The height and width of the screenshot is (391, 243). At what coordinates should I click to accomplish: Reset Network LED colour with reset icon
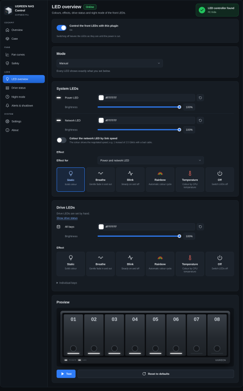click(200, 120)
